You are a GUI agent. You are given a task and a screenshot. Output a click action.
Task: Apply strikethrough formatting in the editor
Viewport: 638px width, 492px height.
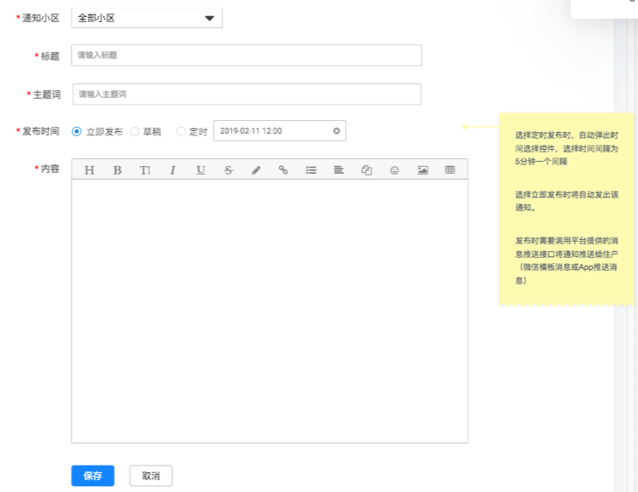[x=228, y=170]
